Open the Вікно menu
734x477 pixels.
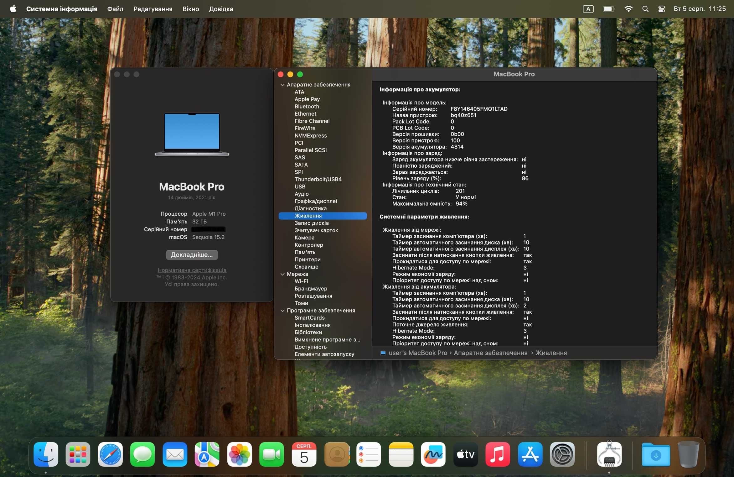point(191,9)
